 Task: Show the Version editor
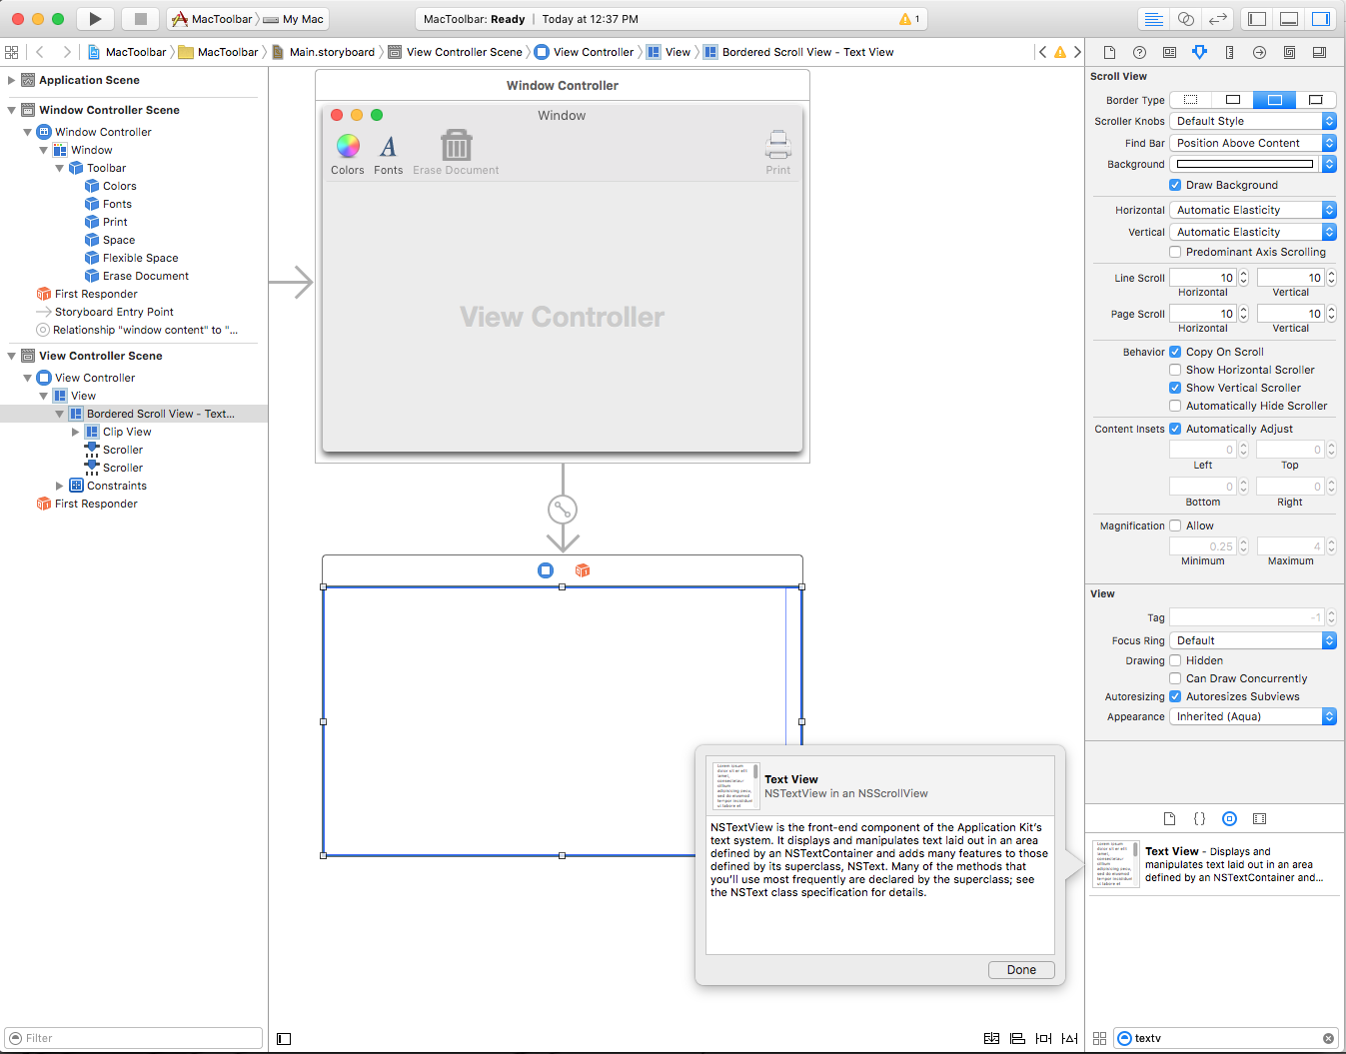pos(1217,19)
